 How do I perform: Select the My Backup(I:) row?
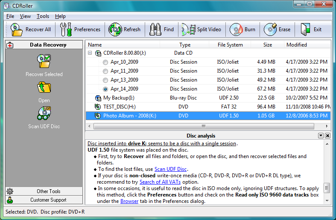click(x=208, y=98)
